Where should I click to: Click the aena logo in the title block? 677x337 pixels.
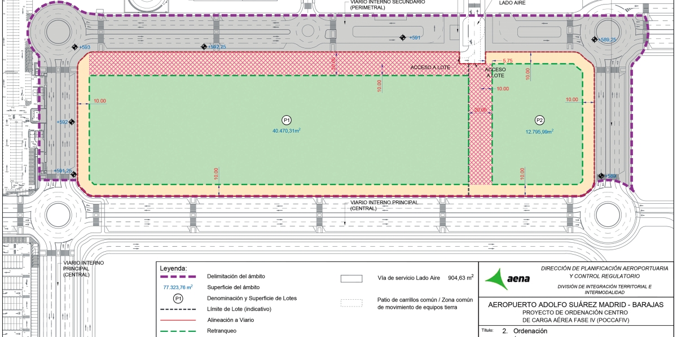[x=507, y=279]
